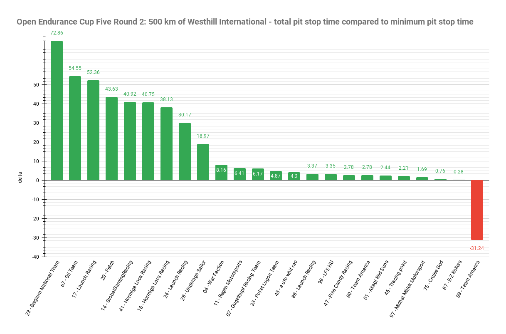Click the chart title text
Image resolution: width=506 pixels, height=334 pixels.
pos(245,22)
